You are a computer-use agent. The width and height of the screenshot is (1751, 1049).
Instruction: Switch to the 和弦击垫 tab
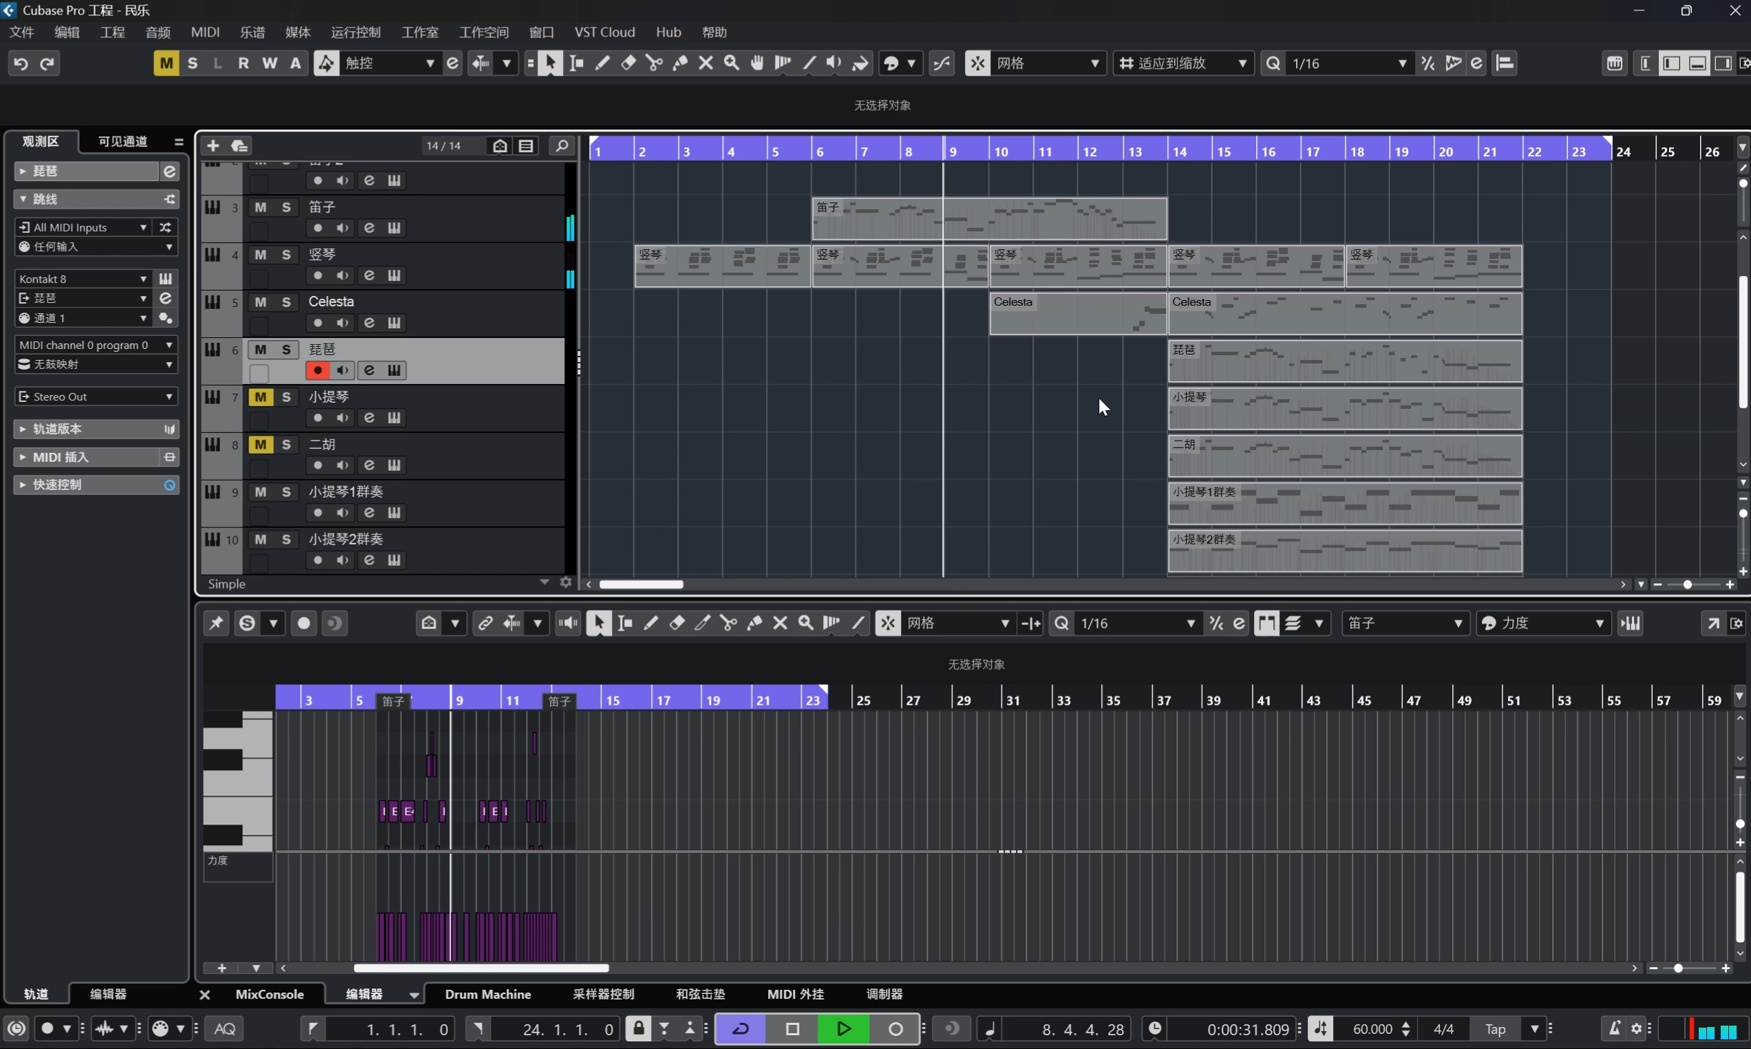tap(700, 995)
